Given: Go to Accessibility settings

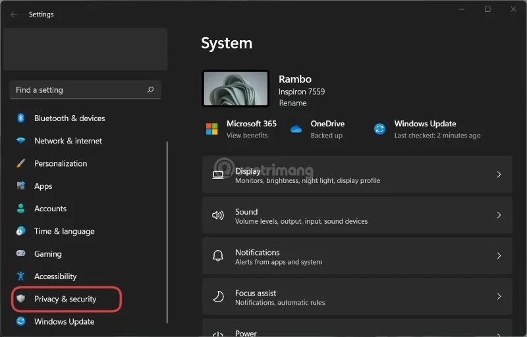Looking at the screenshot, I should click(55, 276).
